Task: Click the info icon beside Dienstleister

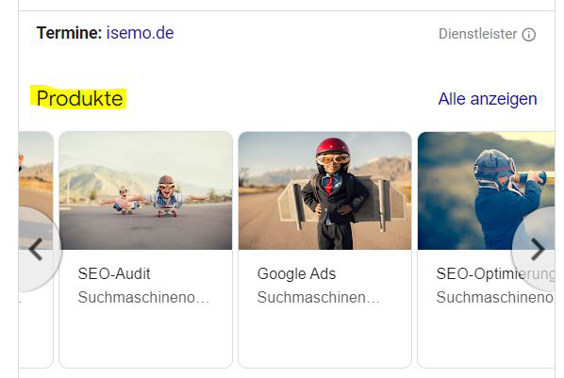Action: coord(529,35)
